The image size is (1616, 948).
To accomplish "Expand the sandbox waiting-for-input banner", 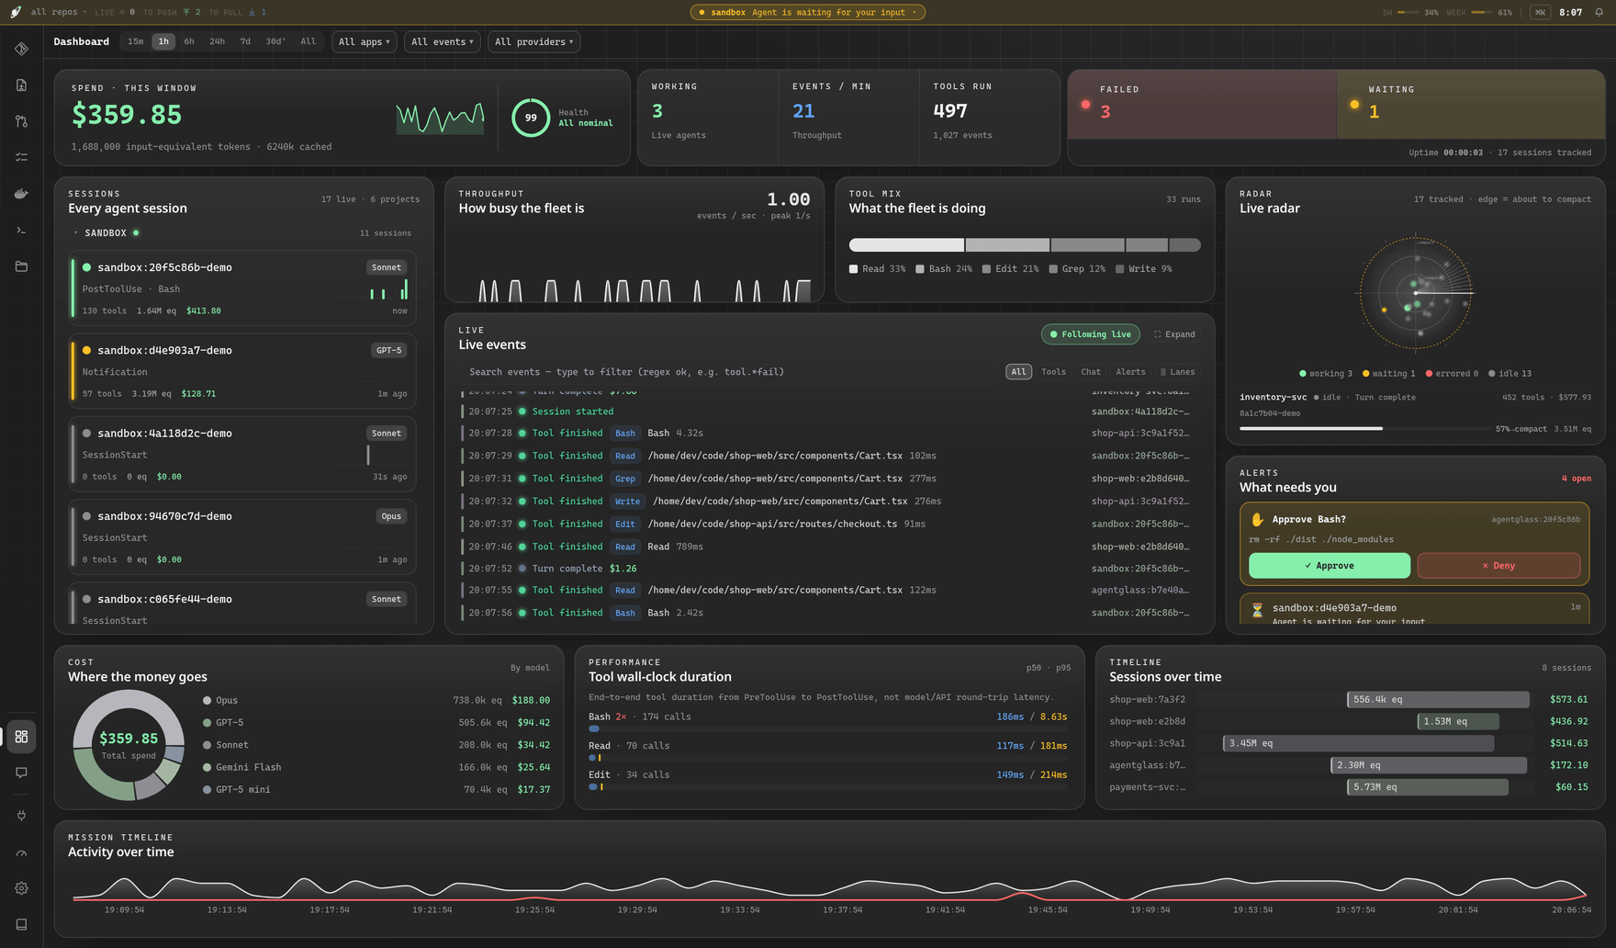I will [808, 12].
